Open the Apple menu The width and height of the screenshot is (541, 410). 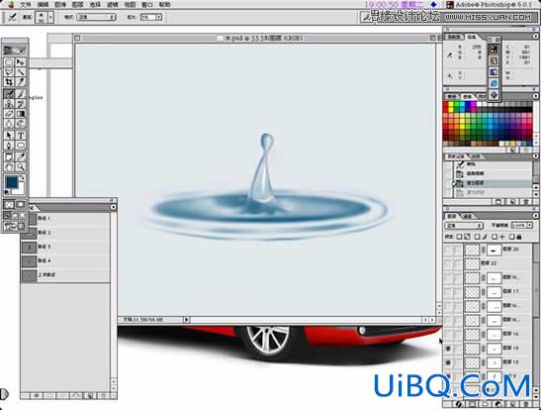pos(11,5)
